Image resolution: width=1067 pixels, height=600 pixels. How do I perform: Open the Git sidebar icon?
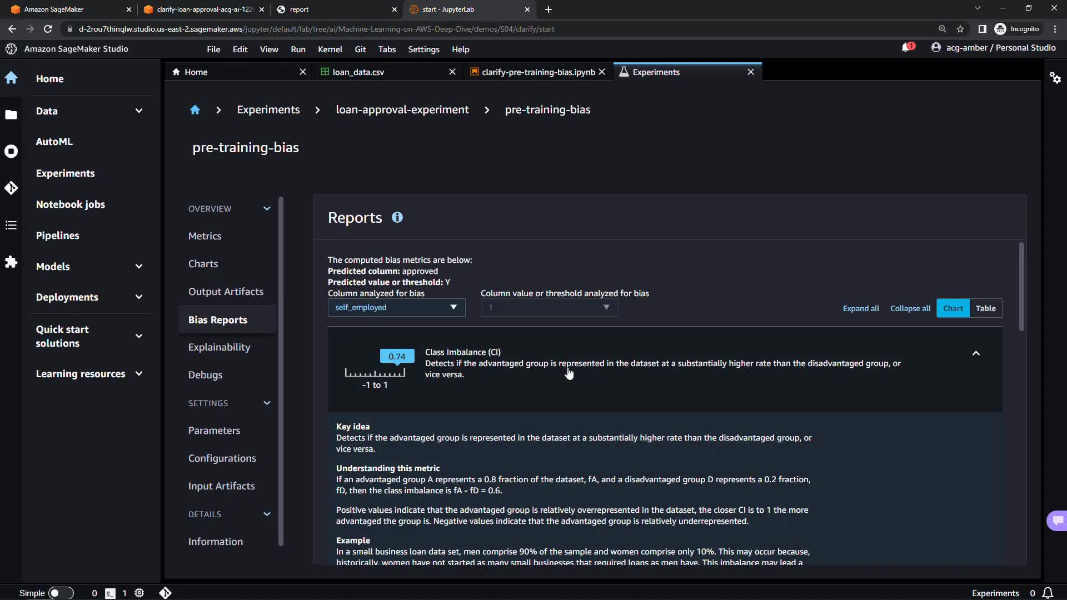[11, 188]
